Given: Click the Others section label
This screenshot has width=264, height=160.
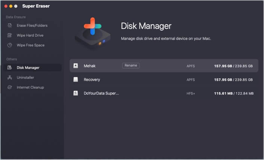Looking at the screenshot, I should (x=12, y=59).
